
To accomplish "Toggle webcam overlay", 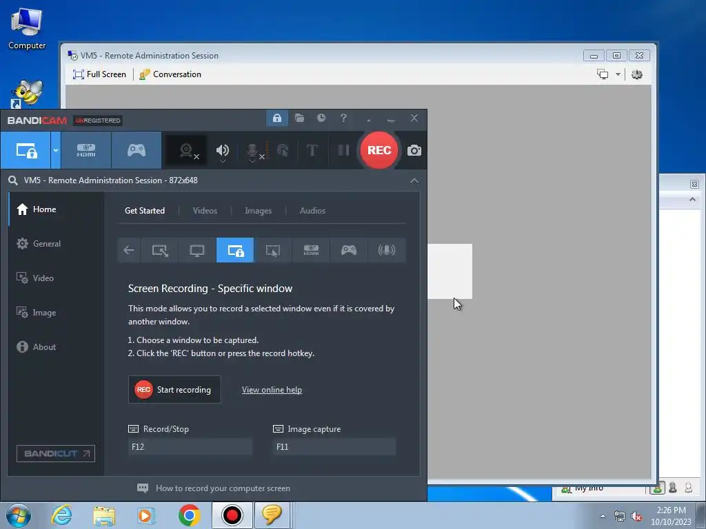I will pos(187,150).
